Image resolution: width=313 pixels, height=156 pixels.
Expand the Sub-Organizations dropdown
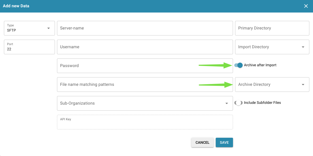tap(145, 103)
